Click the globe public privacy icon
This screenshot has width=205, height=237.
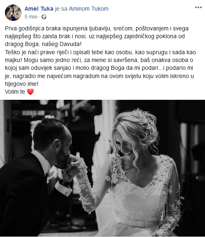point(44,17)
